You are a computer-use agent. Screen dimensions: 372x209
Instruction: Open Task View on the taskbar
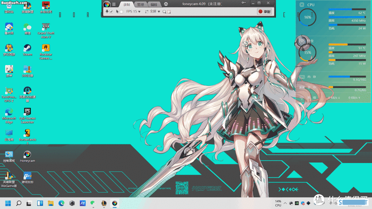29,203
